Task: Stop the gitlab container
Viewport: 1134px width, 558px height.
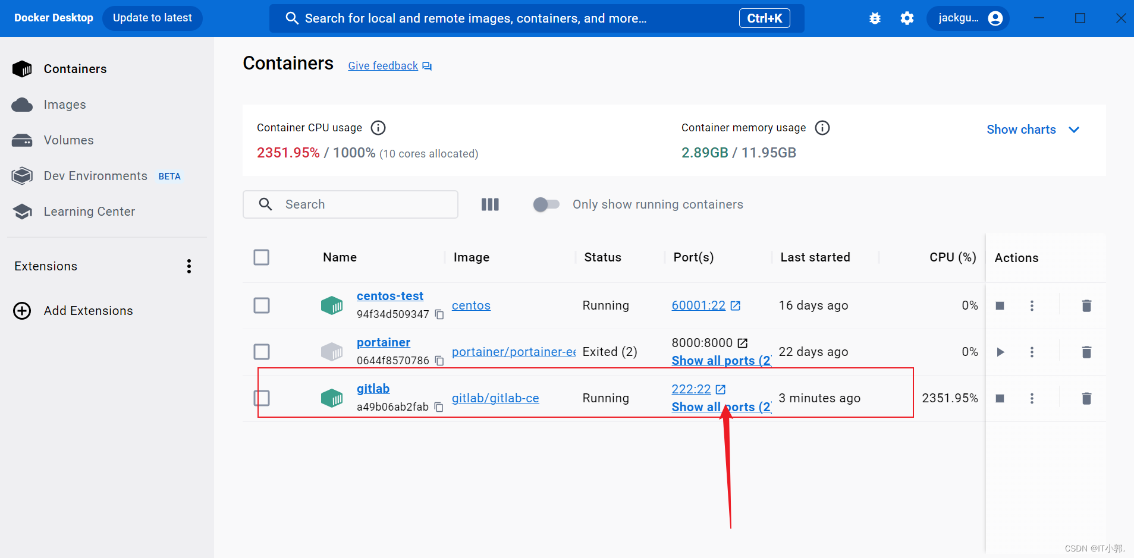Action: tap(1000, 398)
